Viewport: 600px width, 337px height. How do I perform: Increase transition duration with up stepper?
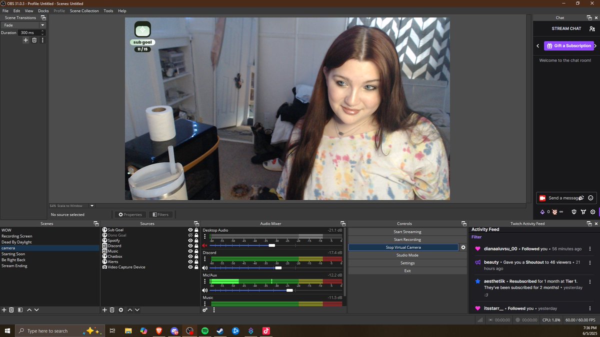point(42,31)
